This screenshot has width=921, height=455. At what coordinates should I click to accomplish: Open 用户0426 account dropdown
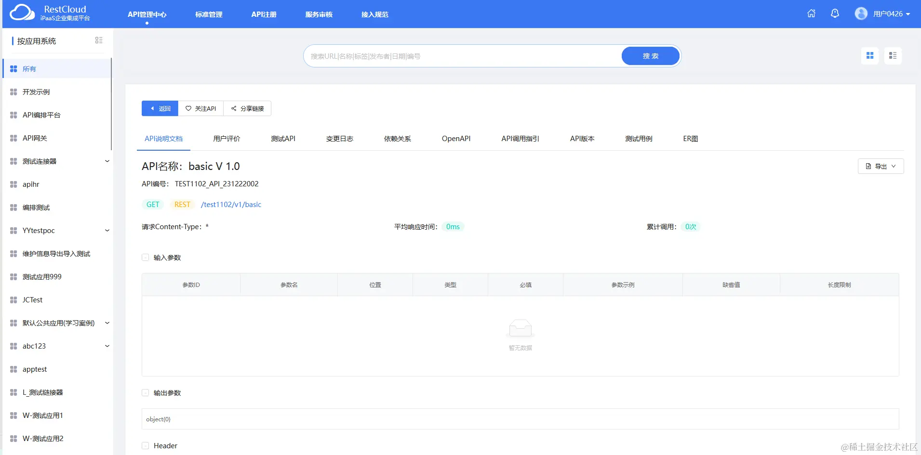pyautogui.click(x=892, y=14)
